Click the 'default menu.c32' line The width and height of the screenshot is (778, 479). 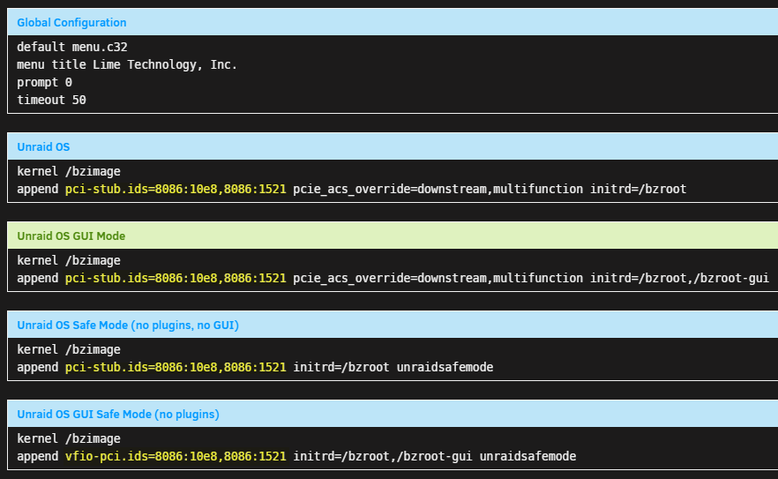tap(72, 47)
